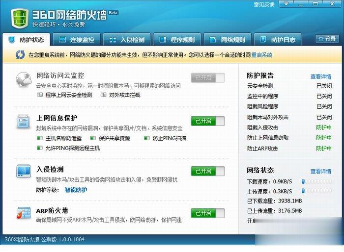The width and height of the screenshot is (344, 252).
Task: Click the 已下载流量 3938.1MB value
Action: tap(290, 201)
